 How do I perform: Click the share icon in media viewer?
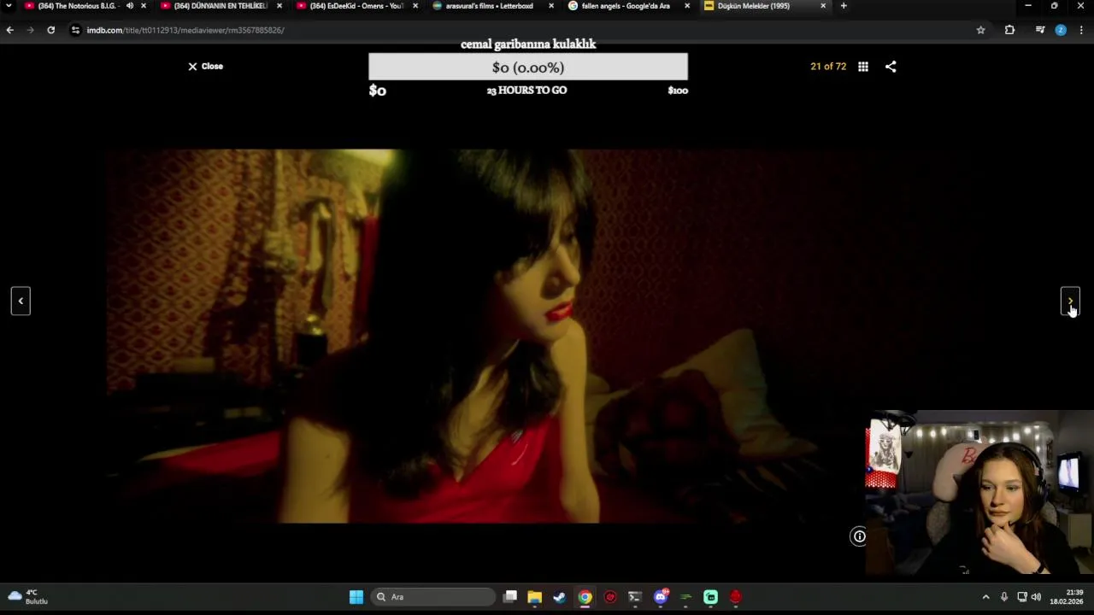click(891, 67)
